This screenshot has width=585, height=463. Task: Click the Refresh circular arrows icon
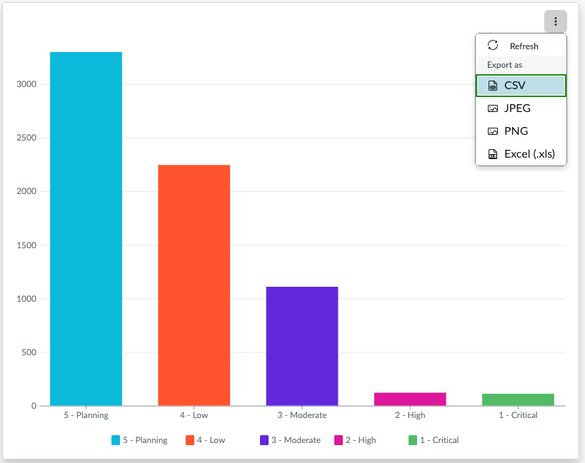pos(492,45)
